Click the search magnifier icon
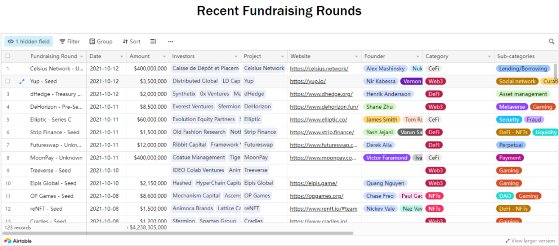 click(552, 41)
